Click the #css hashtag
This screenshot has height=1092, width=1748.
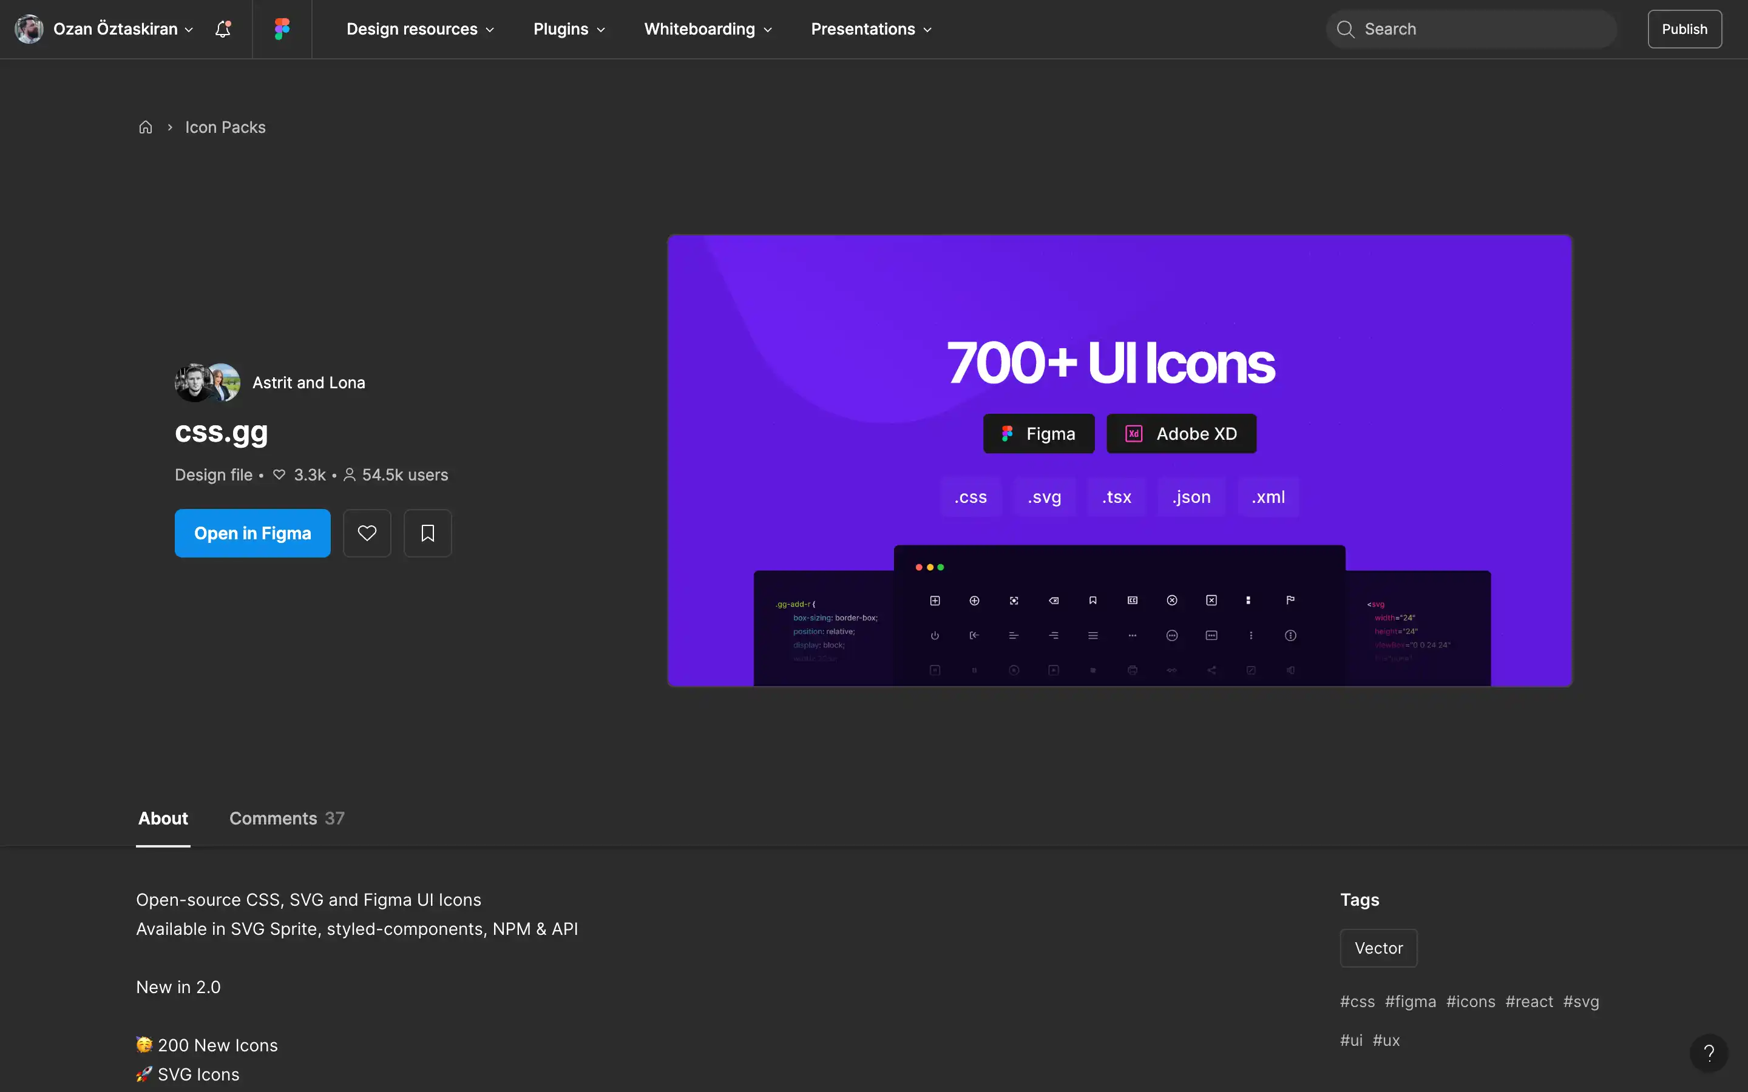(x=1357, y=1002)
